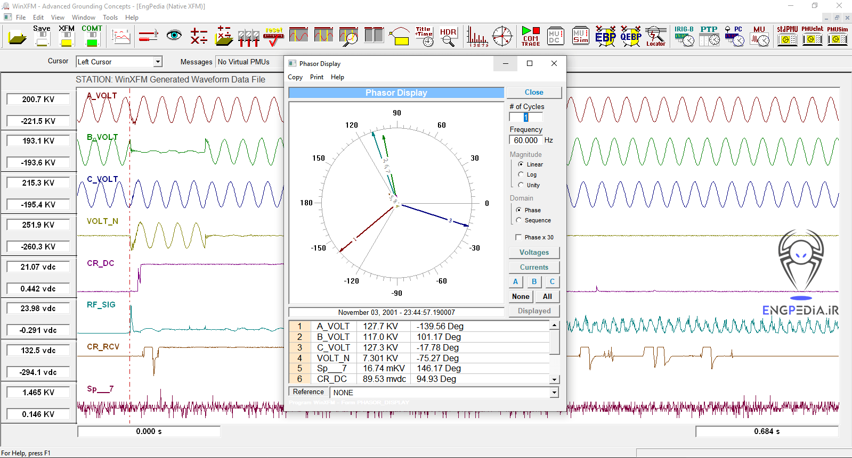This screenshot has height=458, width=852.
Task: Click the COMTRADE play icon
Action: tap(531, 36)
